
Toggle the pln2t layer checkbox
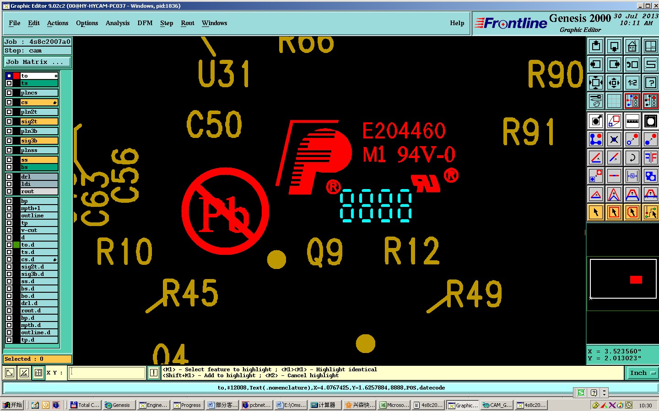tap(9, 112)
